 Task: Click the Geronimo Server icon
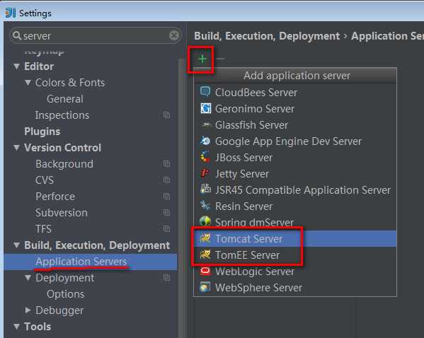coord(205,108)
